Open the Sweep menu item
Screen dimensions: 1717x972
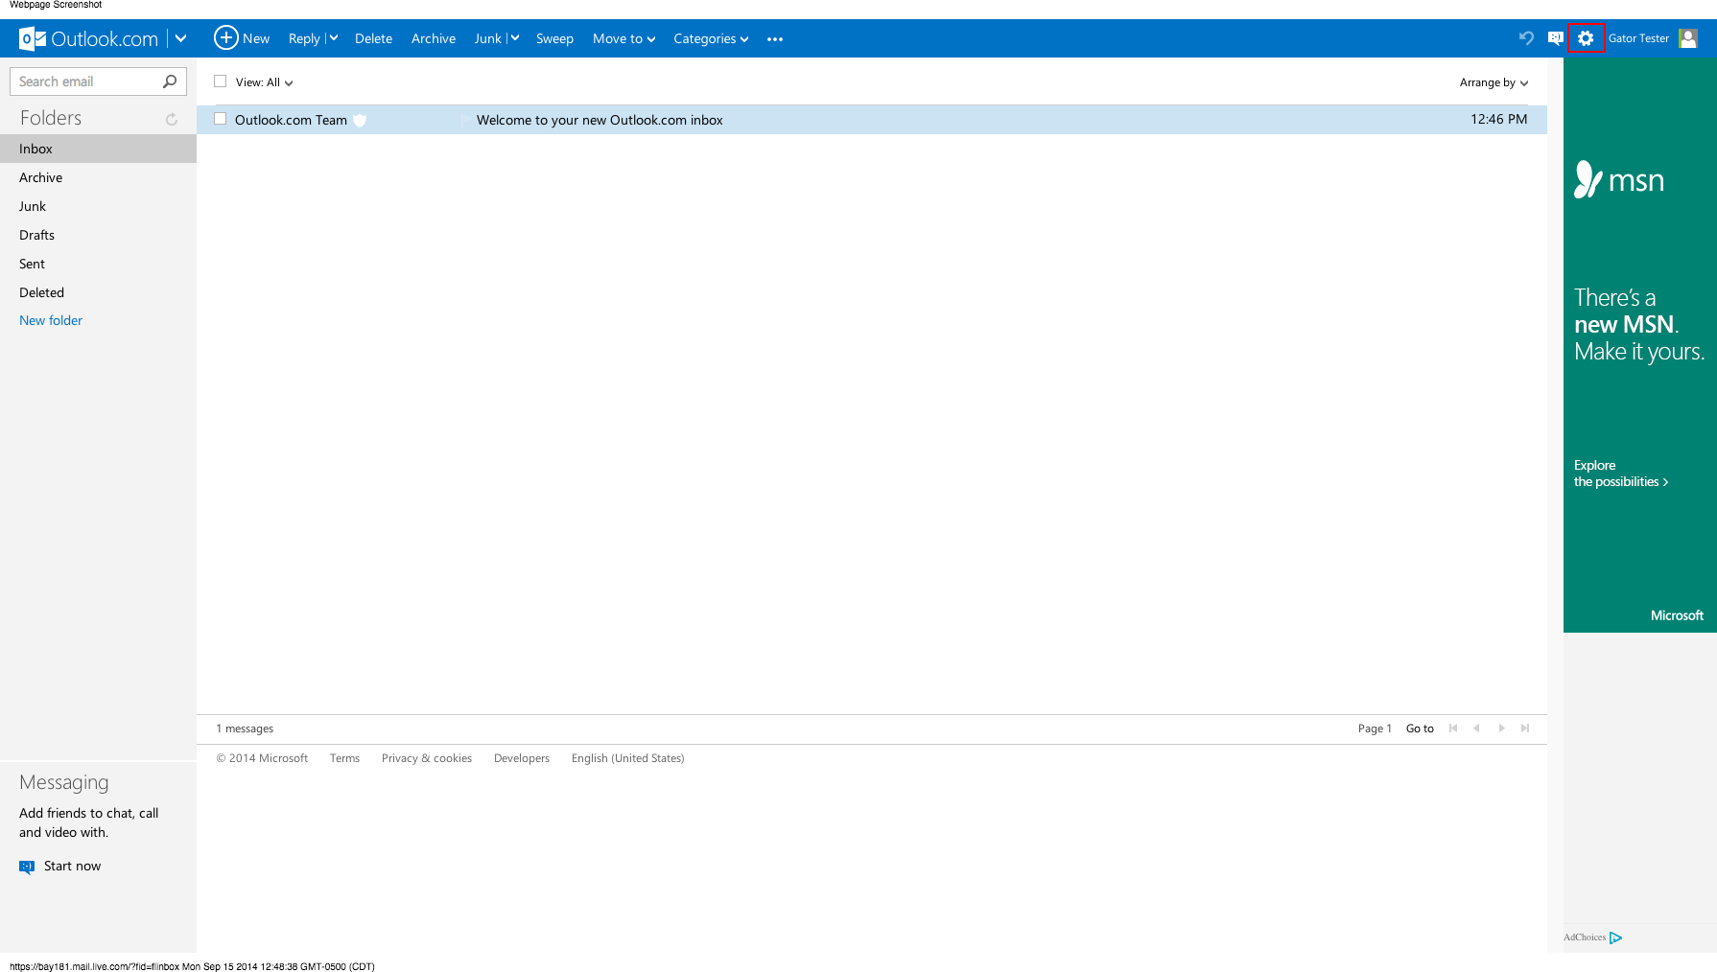click(554, 38)
